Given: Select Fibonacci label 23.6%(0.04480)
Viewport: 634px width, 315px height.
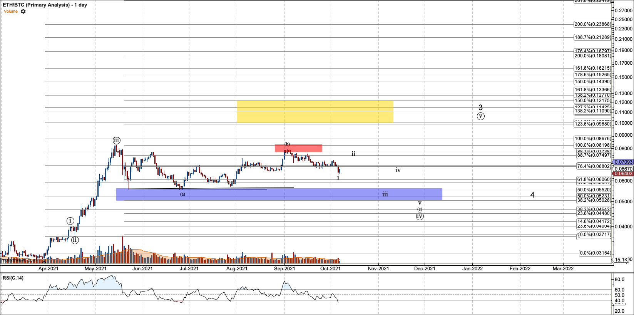Looking at the screenshot, I should click(594, 213).
